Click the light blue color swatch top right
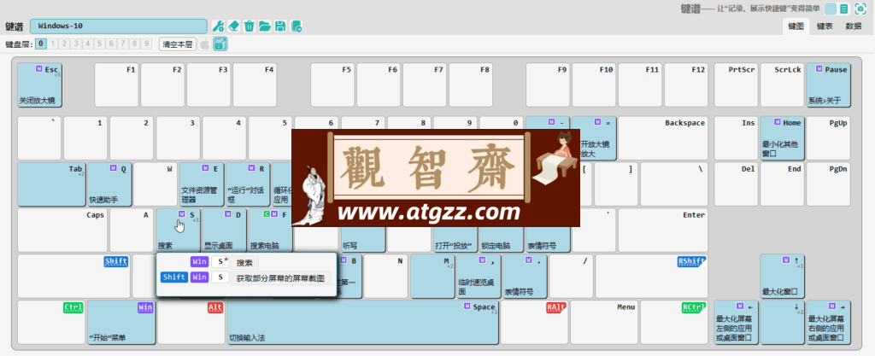875x356 pixels. tap(831, 9)
